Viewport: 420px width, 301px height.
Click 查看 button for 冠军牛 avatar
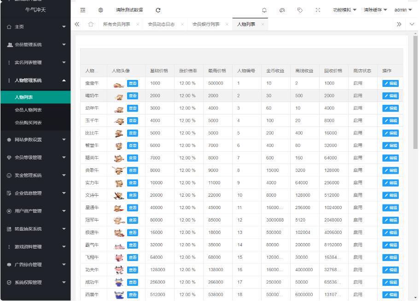click(132, 220)
